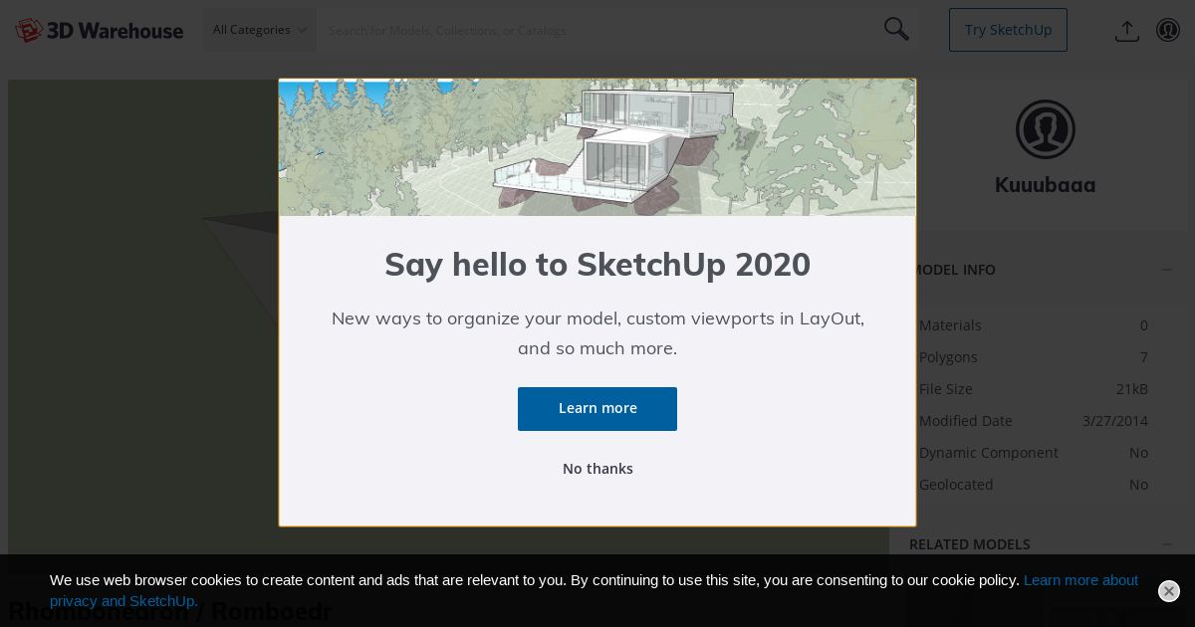
Task: Focus the search models input field
Action: (x=597, y=30)
